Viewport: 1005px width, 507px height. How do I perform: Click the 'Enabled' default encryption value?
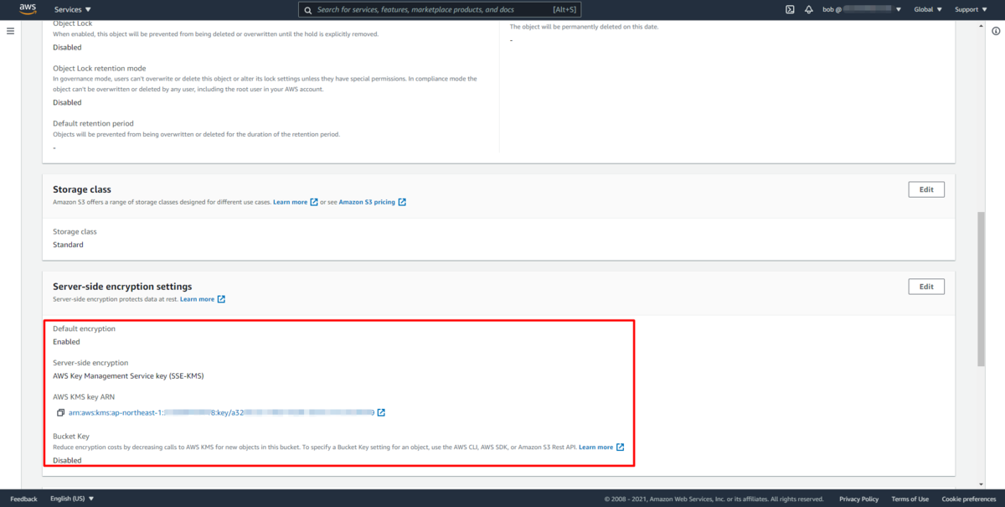[66, 342]
